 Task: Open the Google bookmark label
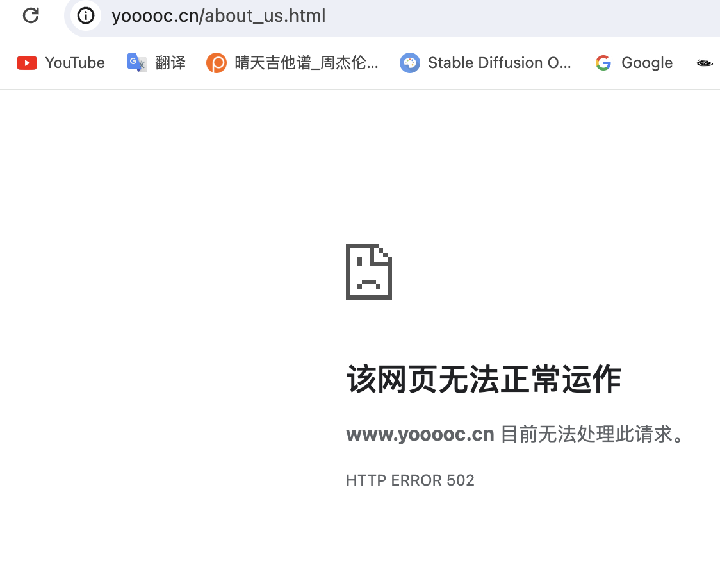coord(647,63)
